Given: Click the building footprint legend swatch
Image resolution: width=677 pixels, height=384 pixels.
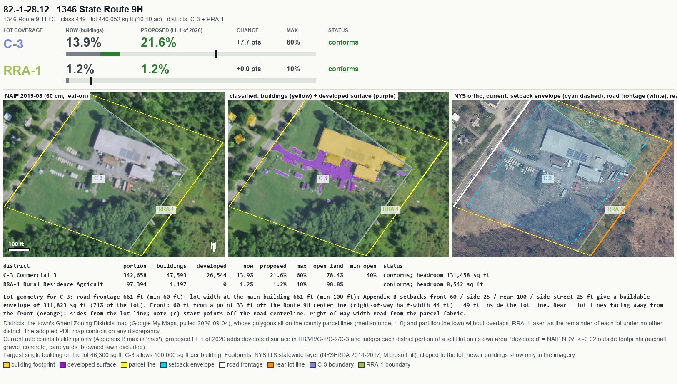Looking at the screenshot, I should pos(6,365).
